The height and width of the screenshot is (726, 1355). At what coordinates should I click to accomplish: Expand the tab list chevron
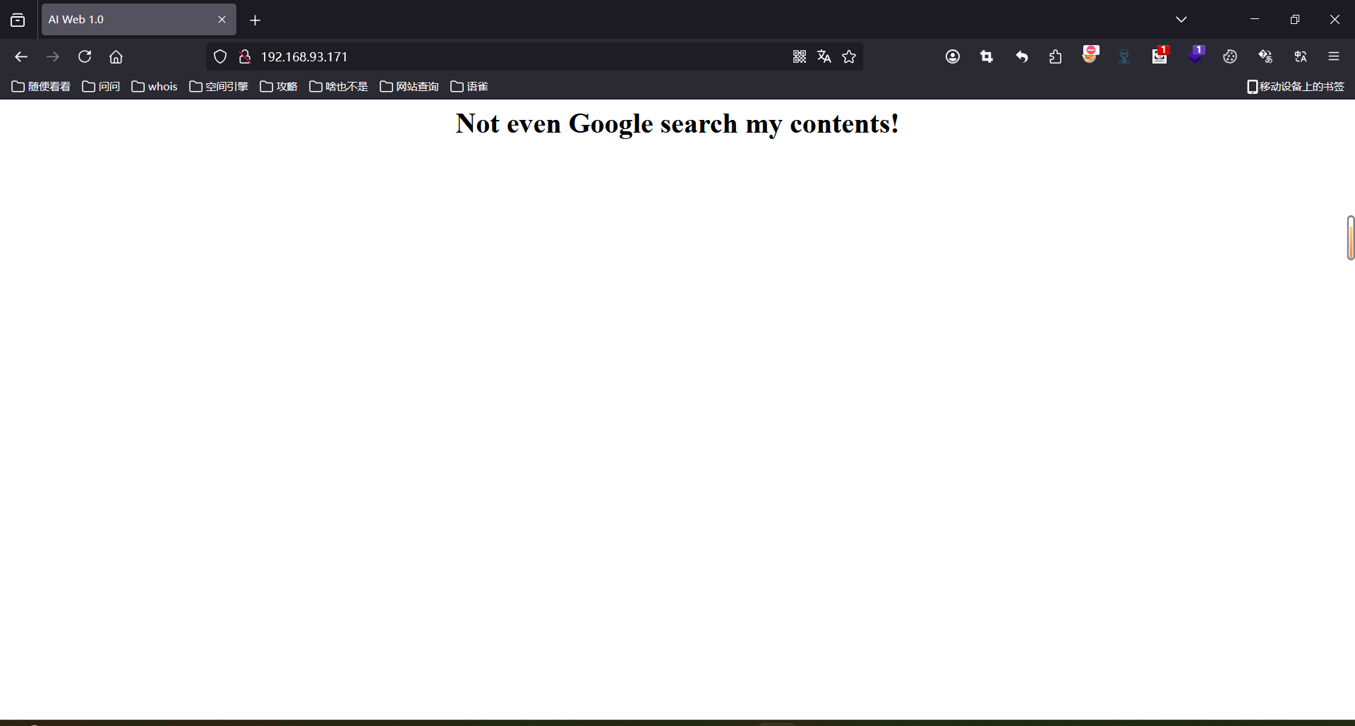click(x=1182, y=19)
